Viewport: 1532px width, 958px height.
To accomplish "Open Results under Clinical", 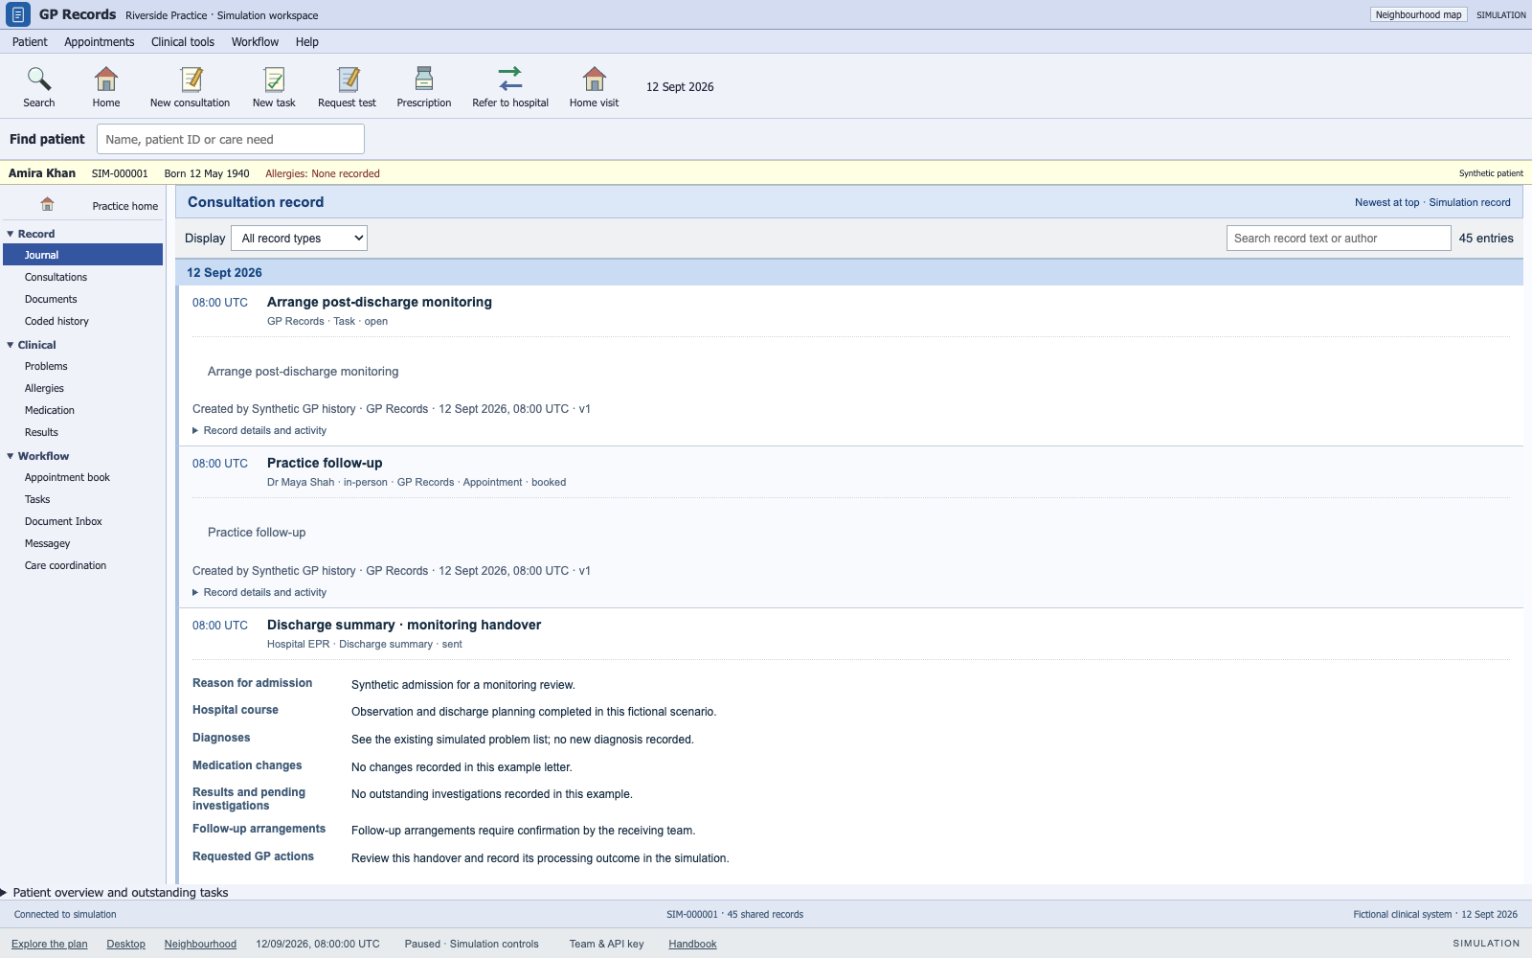I will tap(83, 432).
